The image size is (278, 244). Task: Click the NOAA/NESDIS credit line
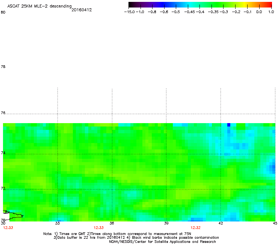coord(162,242)
